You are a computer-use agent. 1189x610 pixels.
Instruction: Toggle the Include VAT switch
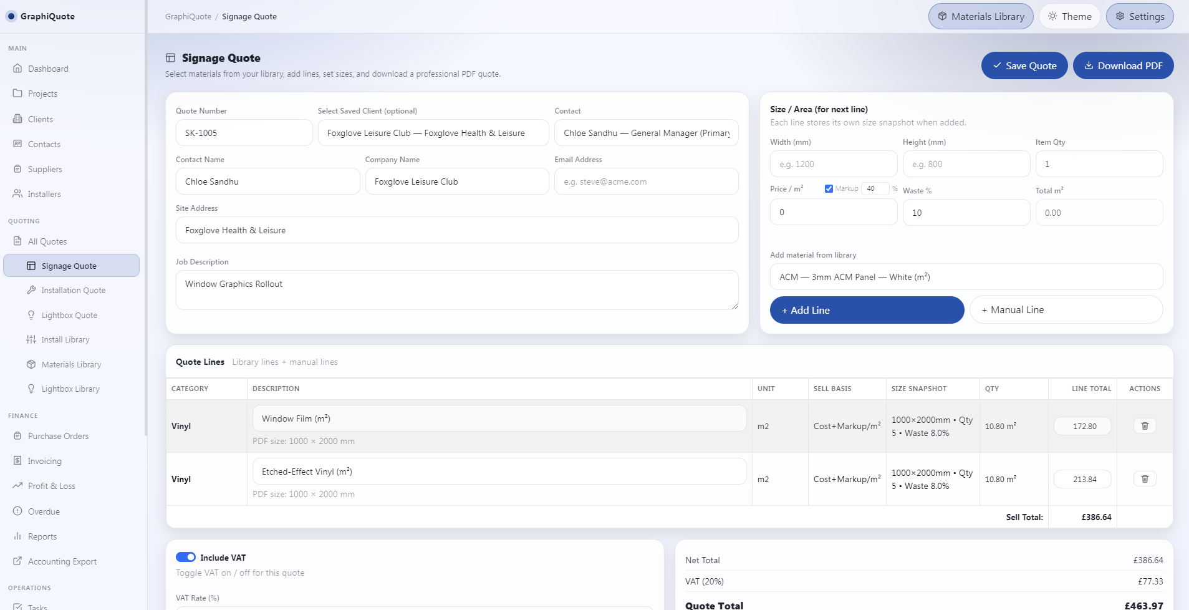click(x=185, y=557)
